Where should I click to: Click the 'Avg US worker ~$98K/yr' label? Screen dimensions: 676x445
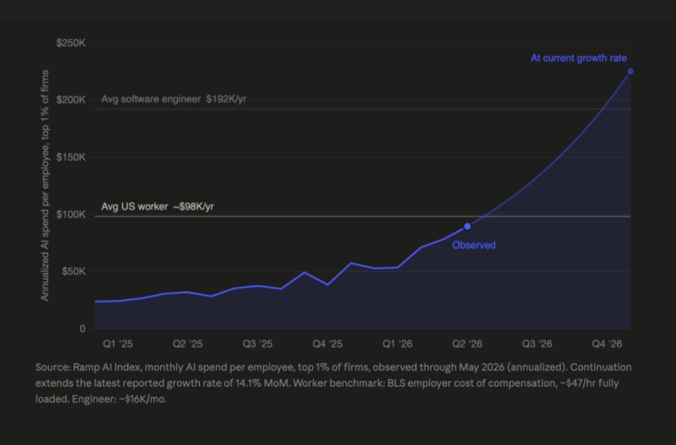[x=158, y=206]
